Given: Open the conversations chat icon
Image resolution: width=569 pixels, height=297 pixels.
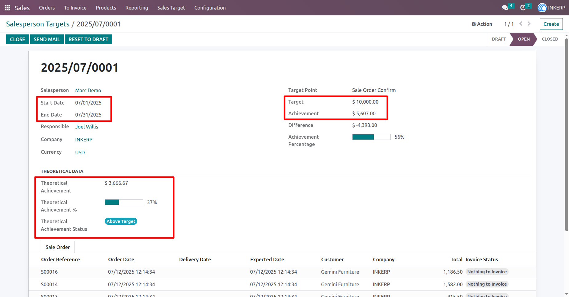Looking at the screenshot, I should click(x=505, y=8).
